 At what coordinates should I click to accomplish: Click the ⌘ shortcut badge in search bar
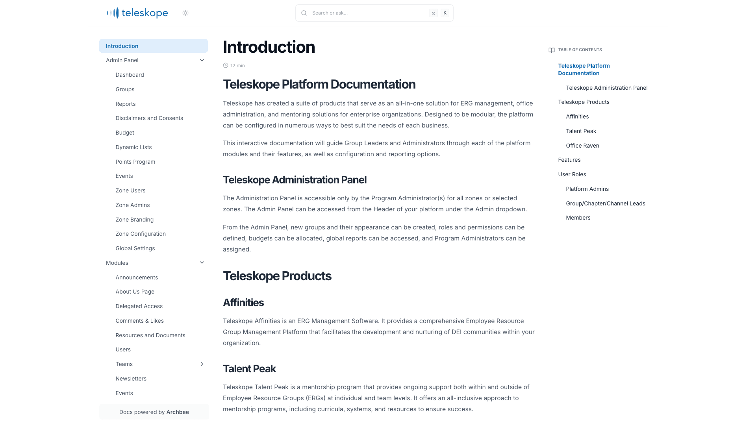pyautogui.click(x=433, y=13)
